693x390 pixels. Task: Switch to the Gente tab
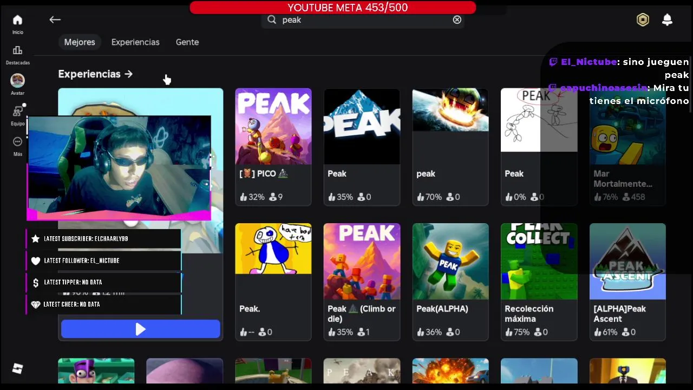point(187,42)
